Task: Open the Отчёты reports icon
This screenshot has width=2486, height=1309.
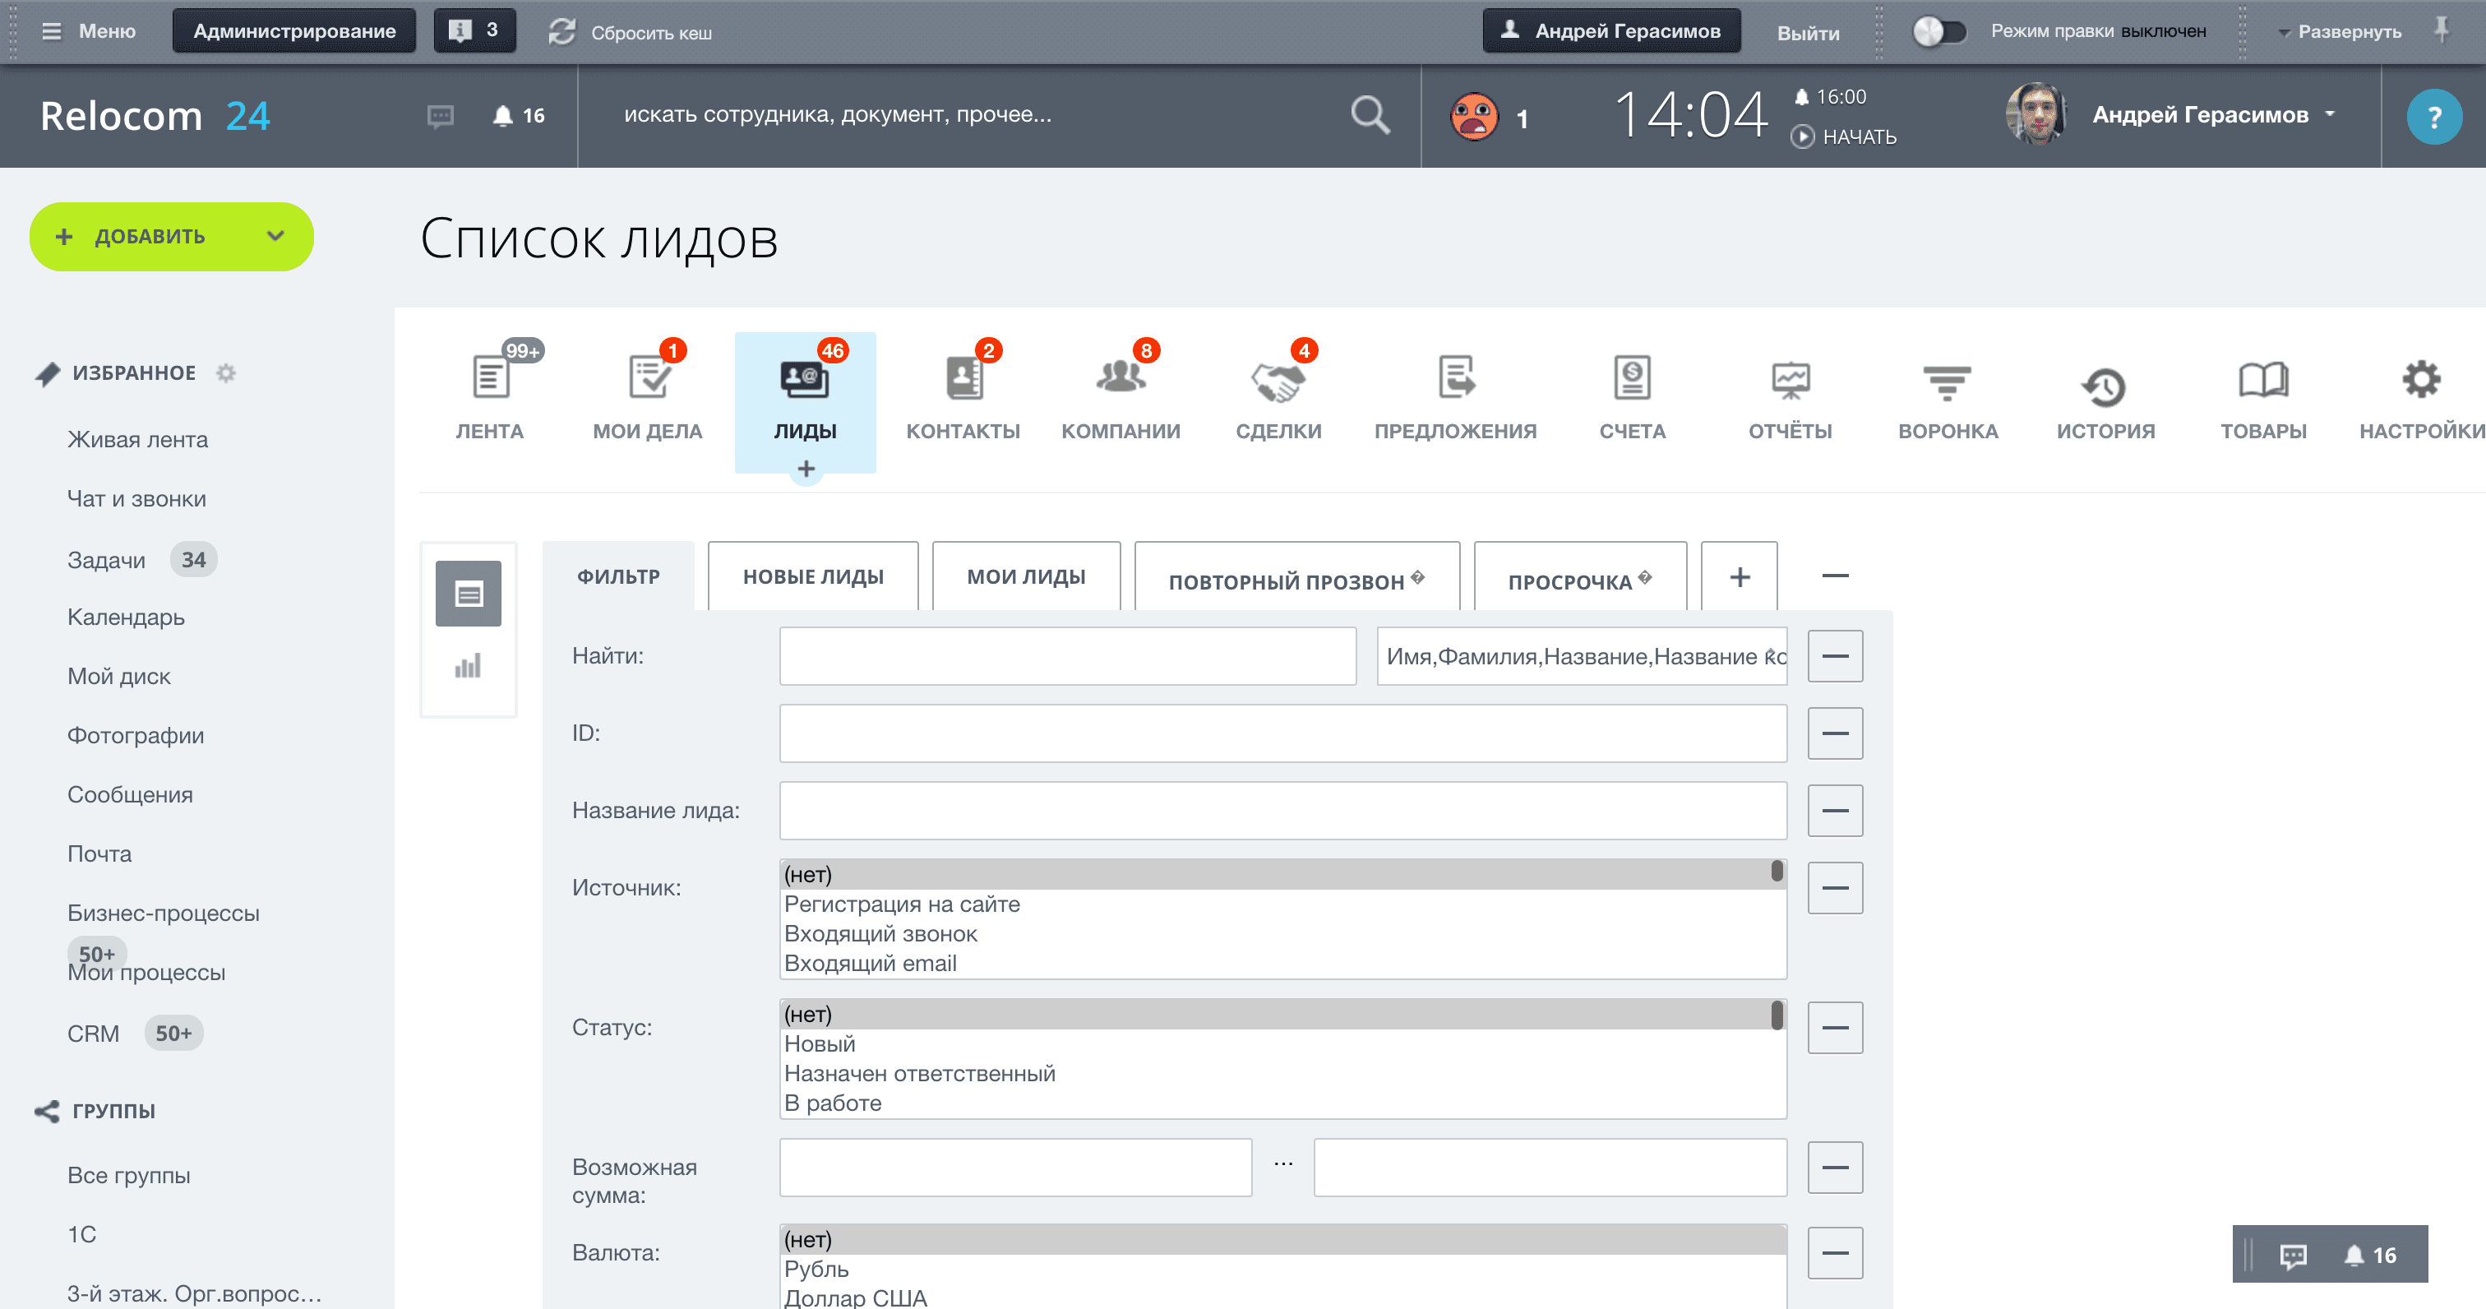Action: [1791, 381]
